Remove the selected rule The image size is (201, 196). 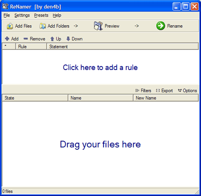(x=34, y=39)
